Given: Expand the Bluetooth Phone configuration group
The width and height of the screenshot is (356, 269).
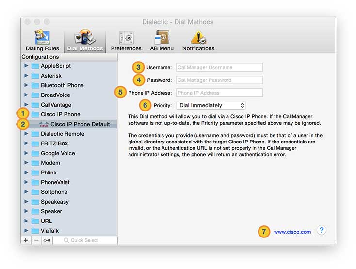Looking at the screenshot, I should pos(26,85).
